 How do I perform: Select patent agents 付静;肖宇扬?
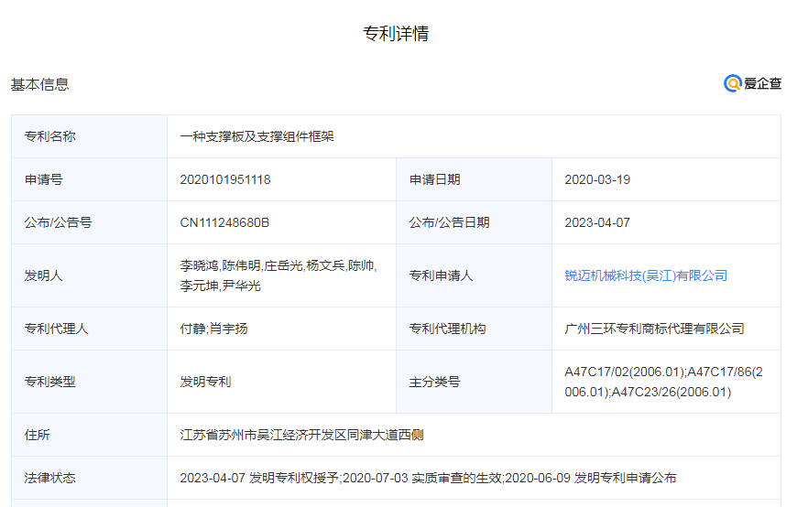(x=213, y=329)
